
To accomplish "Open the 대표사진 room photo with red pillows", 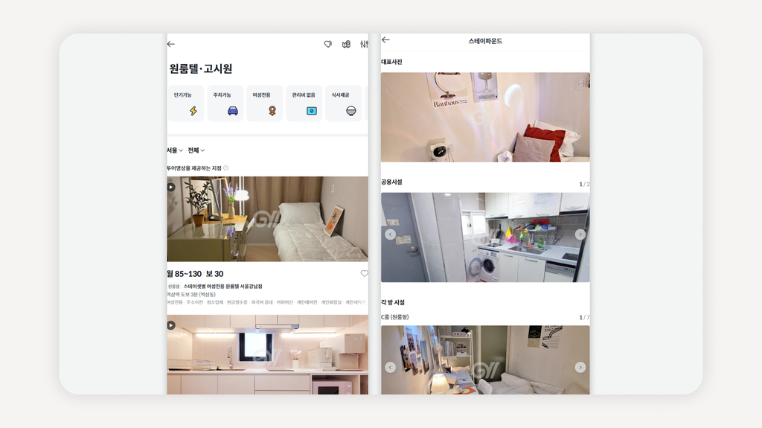I will point(485,117).
